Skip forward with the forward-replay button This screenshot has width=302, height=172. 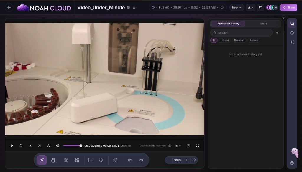(49, 146)
